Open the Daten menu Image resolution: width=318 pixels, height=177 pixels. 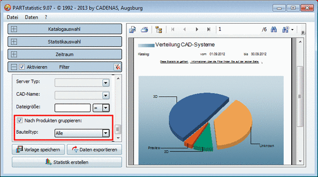(31, 17)
